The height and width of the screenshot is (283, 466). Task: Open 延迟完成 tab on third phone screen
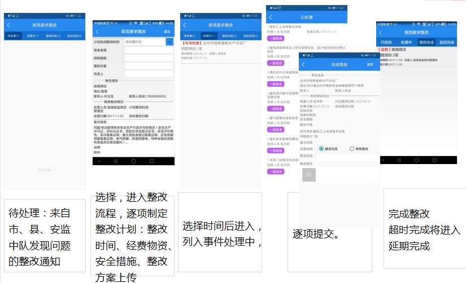coord(251,36)
